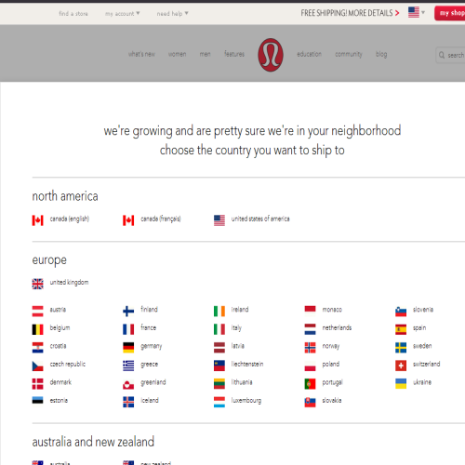The image size is (465, 465).
Task: Click the Iceland flag icon
Action: (128, 402)
